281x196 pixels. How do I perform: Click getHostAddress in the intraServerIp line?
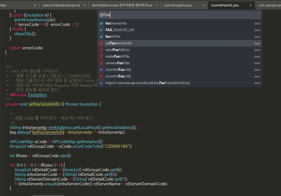point(117,128)
